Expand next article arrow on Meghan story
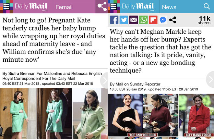Viewport: 214px width, 139px height. (210, 80)
